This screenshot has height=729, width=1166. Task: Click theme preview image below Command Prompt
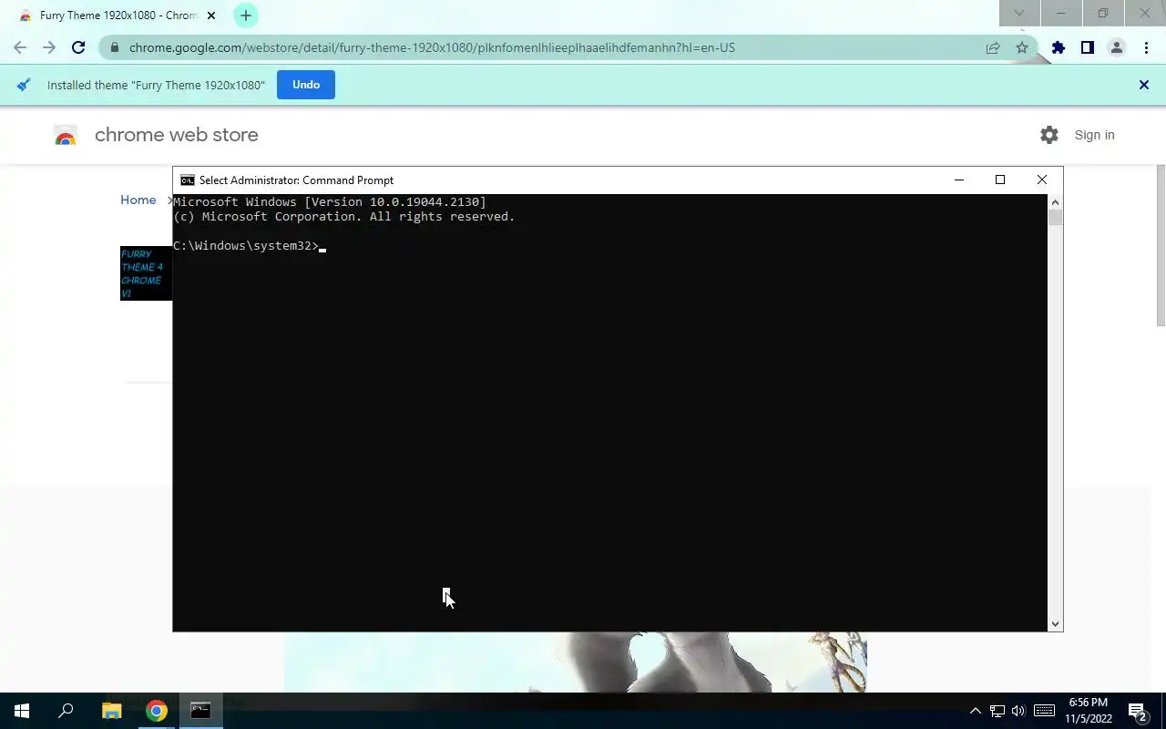pos(575,662)
